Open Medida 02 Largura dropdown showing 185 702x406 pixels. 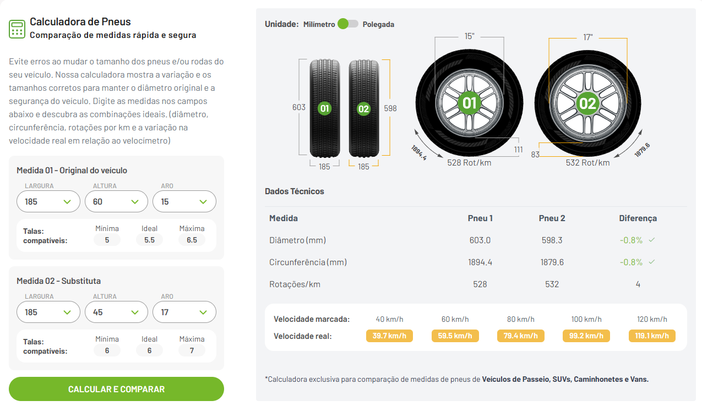(48, 312)
